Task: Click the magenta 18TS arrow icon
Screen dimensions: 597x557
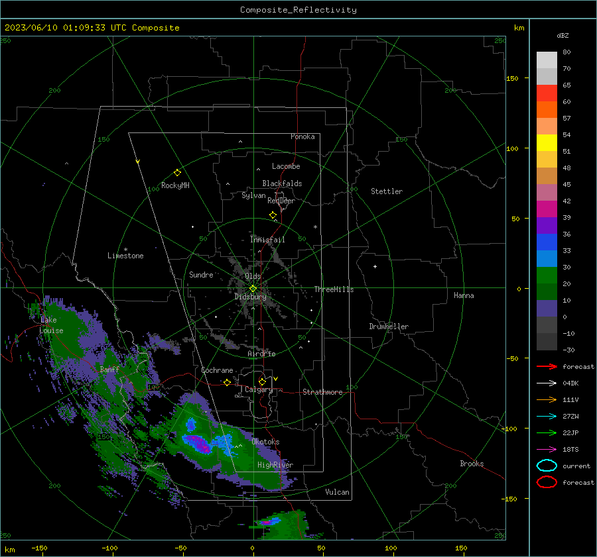Action: (x=547, y=449)
